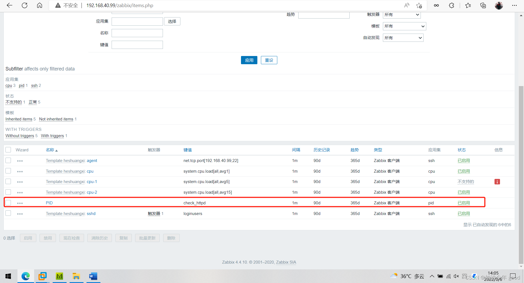Sort table by 键值 column
Image resolution: width=524 pixels, height=283 pixels.
pos(188,150)
